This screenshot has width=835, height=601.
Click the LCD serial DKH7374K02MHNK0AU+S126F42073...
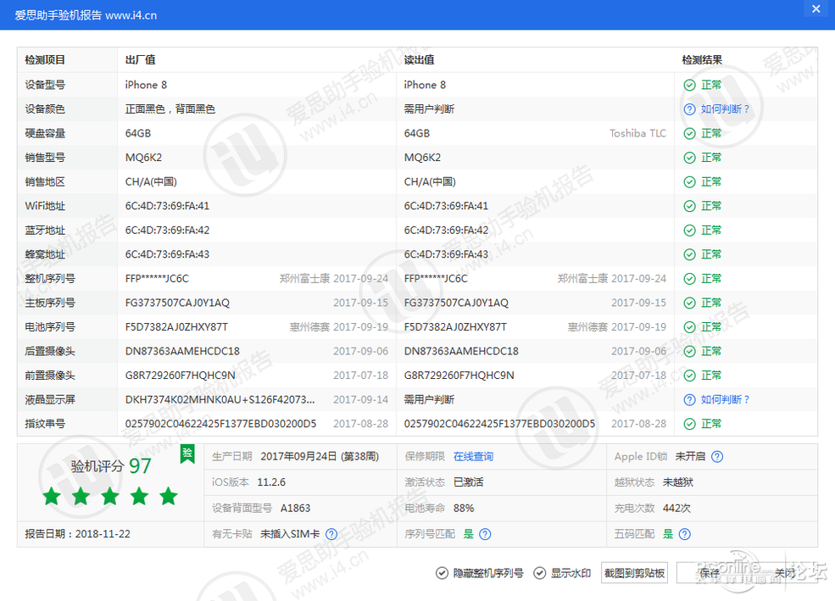[x=220, y=400]
